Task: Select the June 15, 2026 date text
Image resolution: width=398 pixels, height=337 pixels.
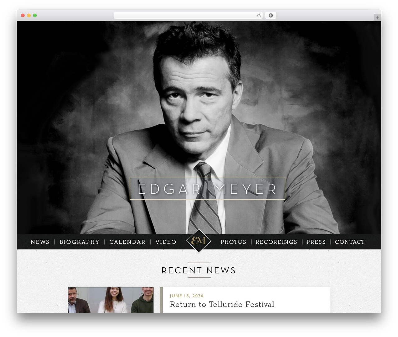Action: tap(187, 296)
